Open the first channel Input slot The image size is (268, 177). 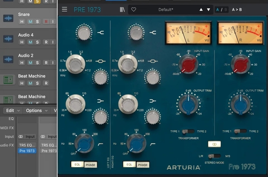(x=30, y=137)
